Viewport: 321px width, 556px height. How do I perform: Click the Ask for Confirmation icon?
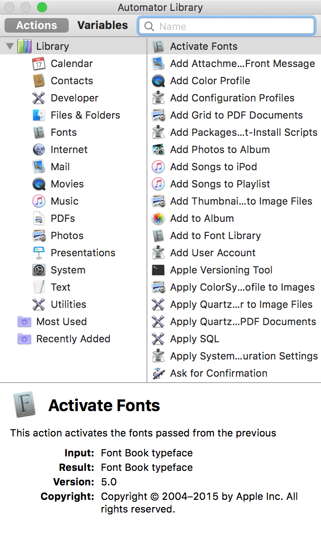click(158, 373)
